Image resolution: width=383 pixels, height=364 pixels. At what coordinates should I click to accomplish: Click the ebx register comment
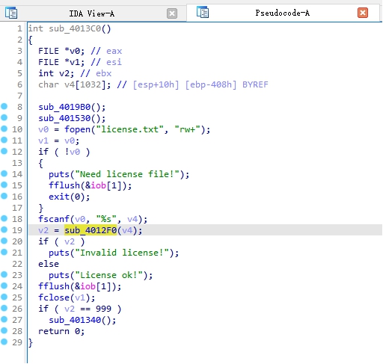click(x=103, y=73)
